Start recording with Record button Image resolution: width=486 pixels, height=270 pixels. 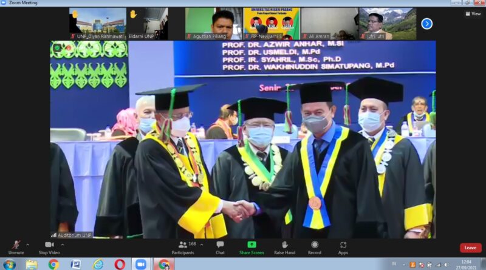point(315,246)
